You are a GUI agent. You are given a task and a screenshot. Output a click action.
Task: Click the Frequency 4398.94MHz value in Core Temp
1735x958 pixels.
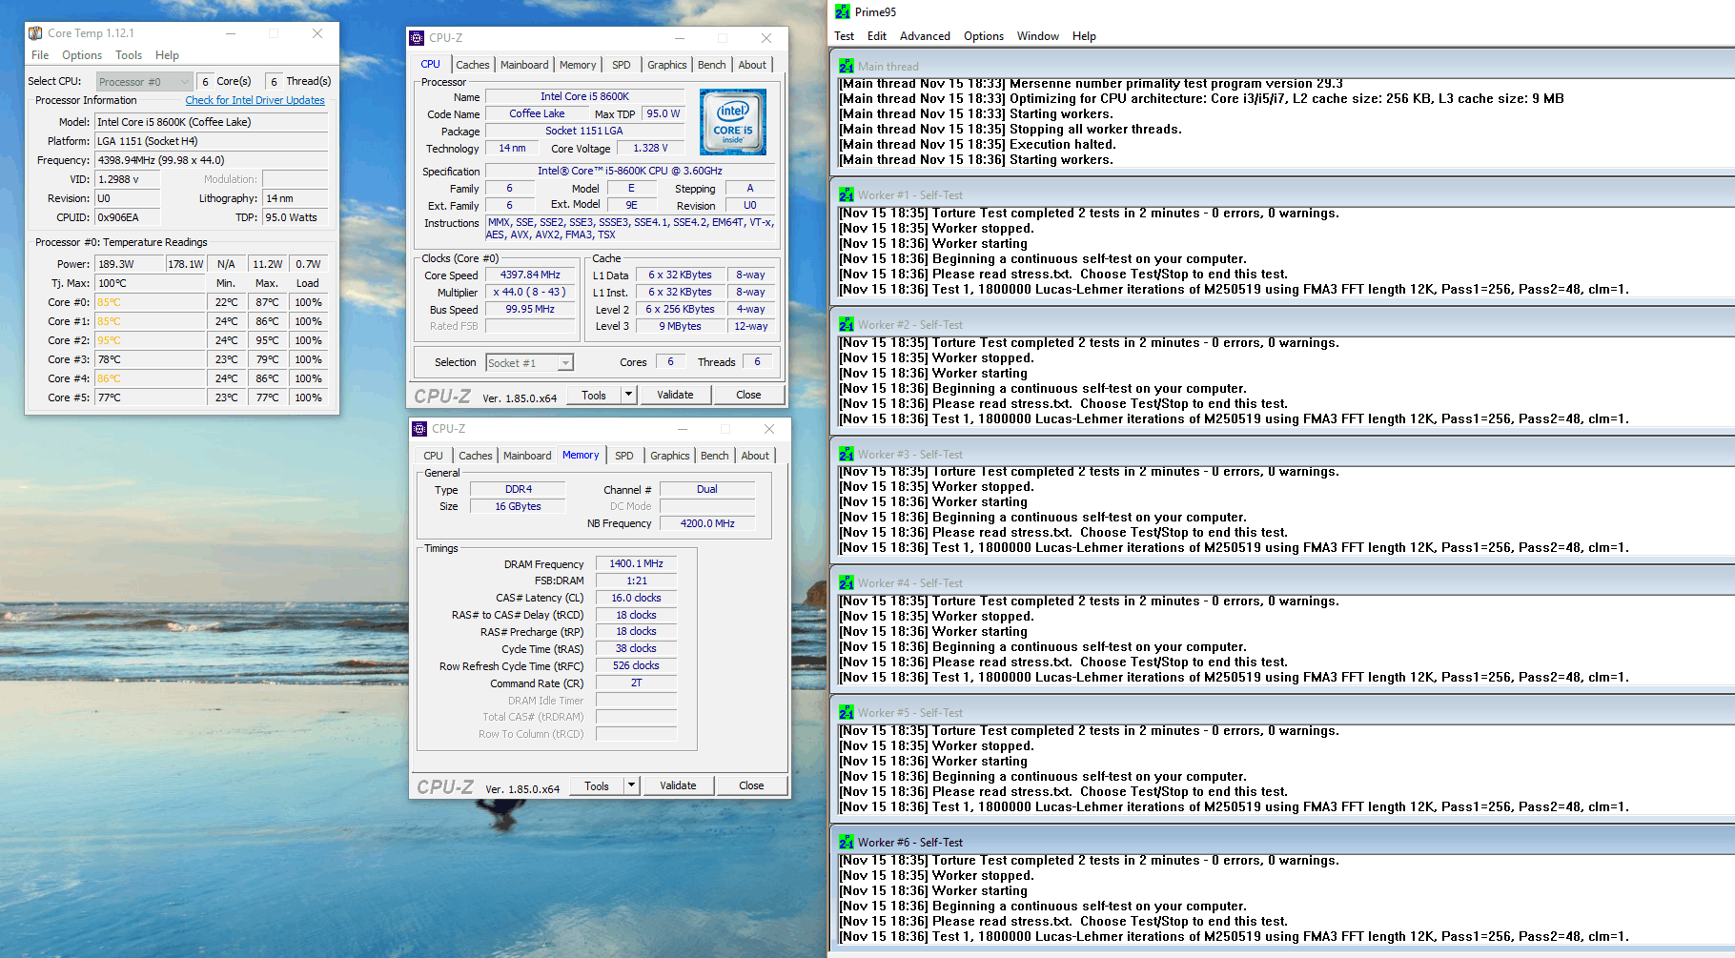pos(211,160)
